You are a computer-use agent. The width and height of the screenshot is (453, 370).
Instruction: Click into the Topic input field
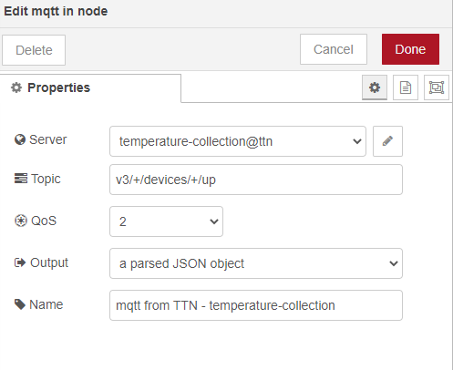click(256, 180)
